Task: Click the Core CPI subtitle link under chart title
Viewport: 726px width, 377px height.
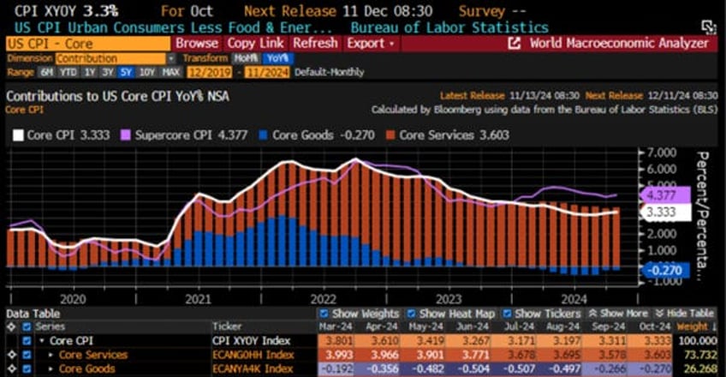Action: (x=25, y=110)
